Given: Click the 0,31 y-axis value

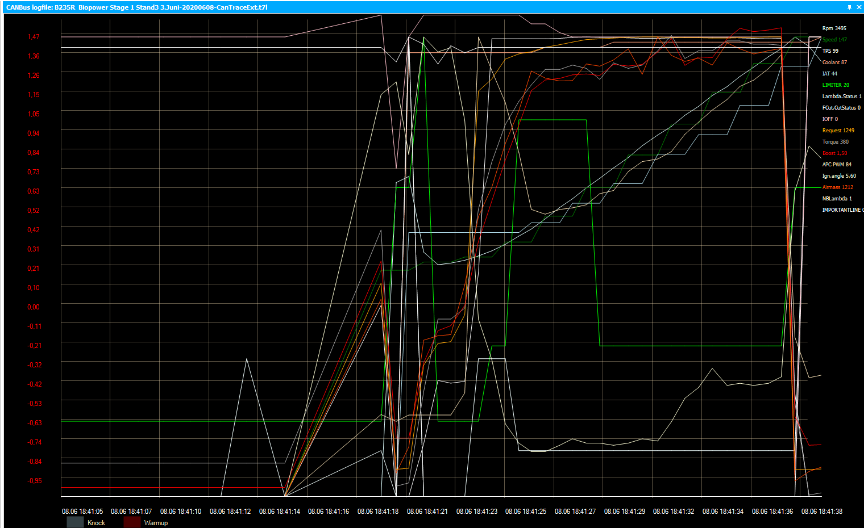Looking at the screenshot, I should pos(34,249).
